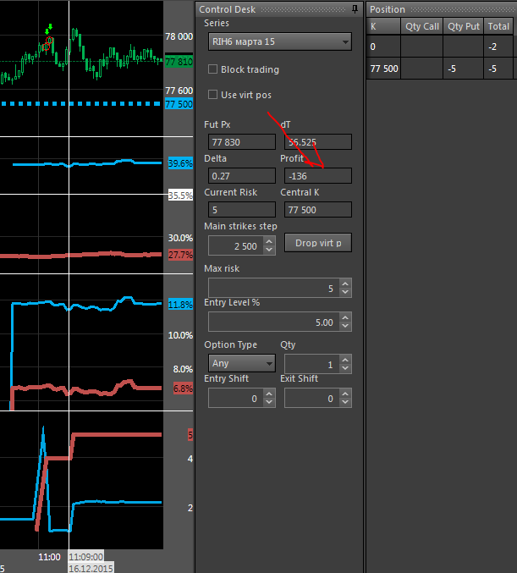Click the Qty Call column header
517x573 pixels.
(422, 26)
